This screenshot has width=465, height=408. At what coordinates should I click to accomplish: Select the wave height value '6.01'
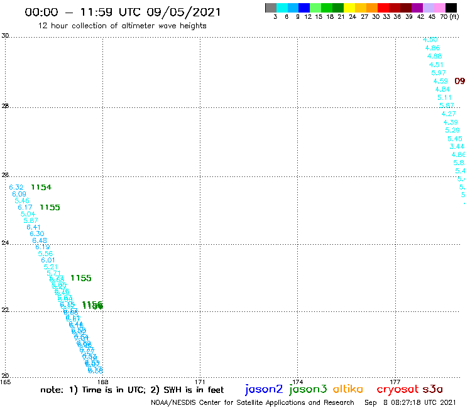coord(48,260)
